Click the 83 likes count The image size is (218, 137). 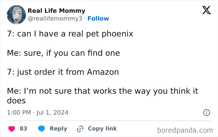(x=23, y=128)
